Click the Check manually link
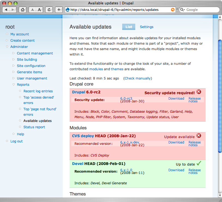Image resolution: width=222 pixels, height=202 pixels. click(137, 78)
